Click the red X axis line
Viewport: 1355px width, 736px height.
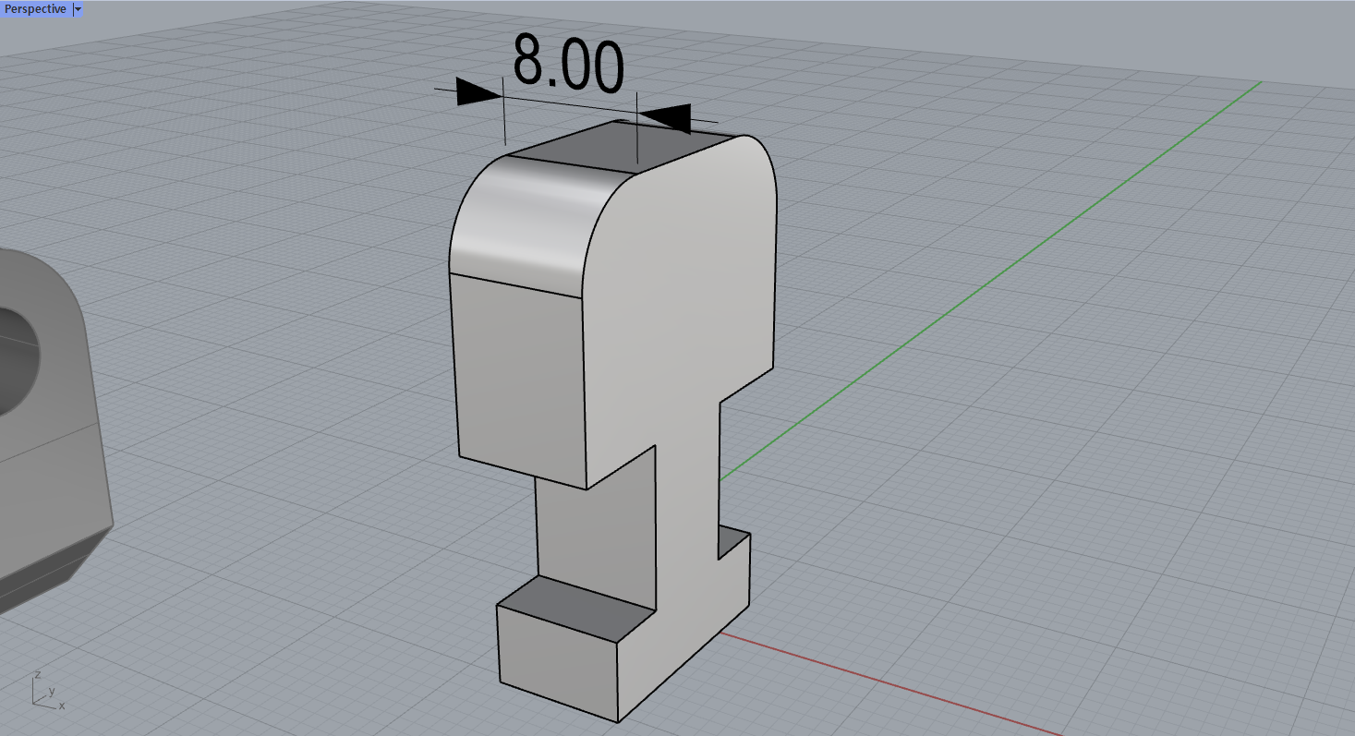coord(890,683)
